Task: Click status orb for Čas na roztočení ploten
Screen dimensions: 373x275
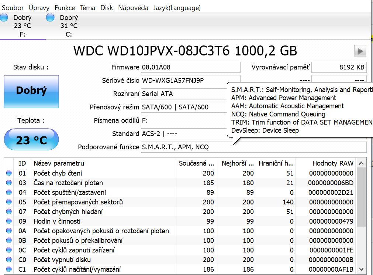Action: coord(9,183)
